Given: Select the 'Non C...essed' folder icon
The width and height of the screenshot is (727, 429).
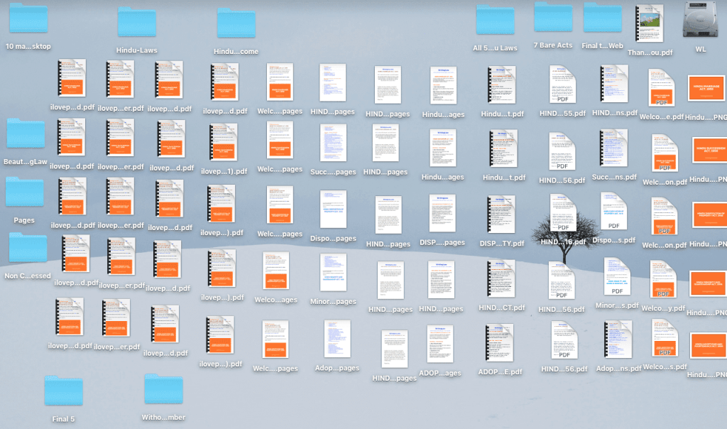Looking at the screenshot, I should click(28, 248).
